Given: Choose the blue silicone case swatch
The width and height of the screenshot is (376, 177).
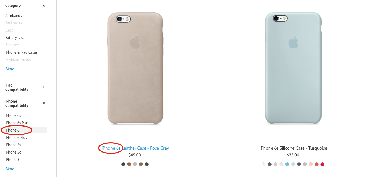Looking at the screenshot, I should point(287,164).
